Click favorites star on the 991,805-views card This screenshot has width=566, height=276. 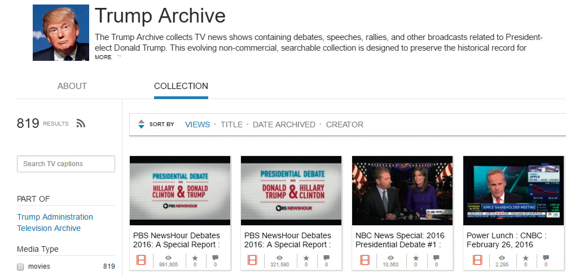(x=195, y=257)
